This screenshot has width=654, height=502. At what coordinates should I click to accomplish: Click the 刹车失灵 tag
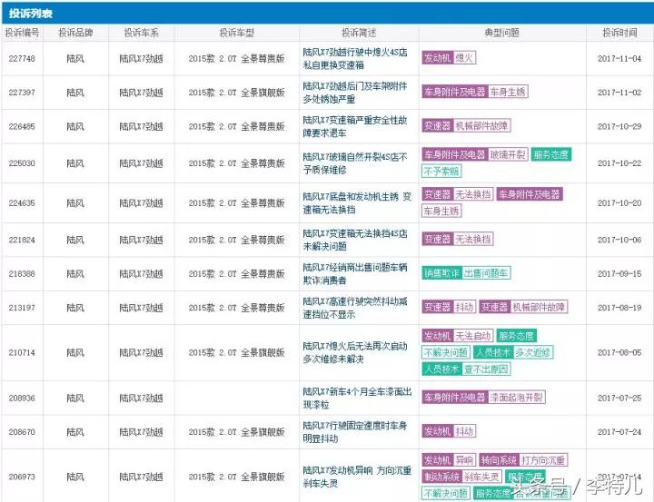(x=481, y=477)
